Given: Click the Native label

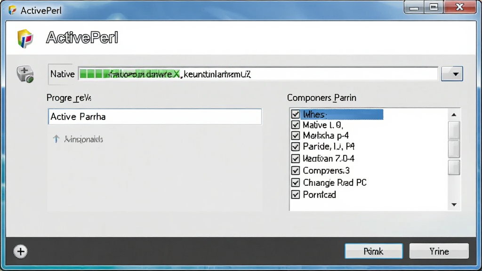Looking at the screenshot, I should pyautogui.click(x=63, y=74).
